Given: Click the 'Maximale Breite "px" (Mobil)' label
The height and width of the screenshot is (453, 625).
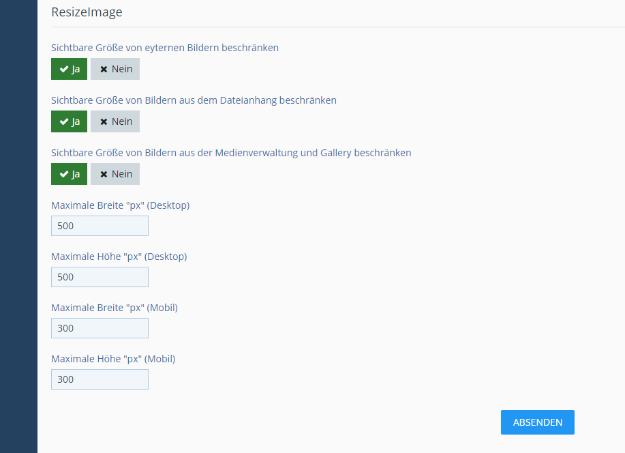Looking at the screenshot, I should [115, 308].
